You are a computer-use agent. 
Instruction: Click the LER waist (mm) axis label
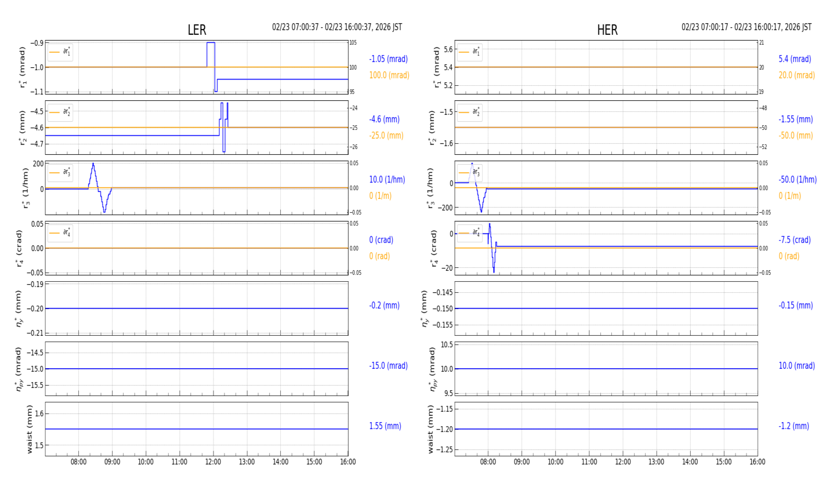pos(29,429)
